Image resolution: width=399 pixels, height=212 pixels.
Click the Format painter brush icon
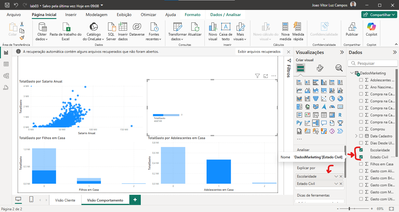pyautogui.click(x=22, y=38)
